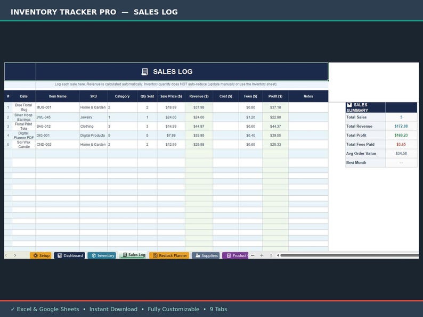Select the Floral Print Tote cell
This screenshot has width=423, height=317.
point(24,126)
